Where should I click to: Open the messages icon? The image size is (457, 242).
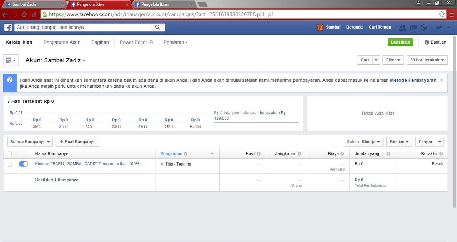(413, 27)
